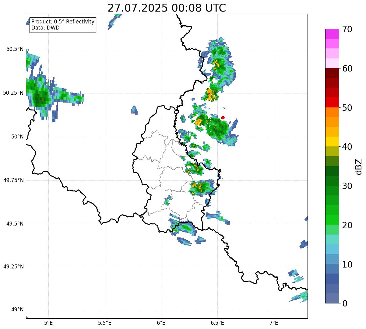Image resolution: width=366 pixels, height=329 pixels.
Task: Click the title "27.07.2025 00:08 UTC"
Action: [x=167, y=8]
